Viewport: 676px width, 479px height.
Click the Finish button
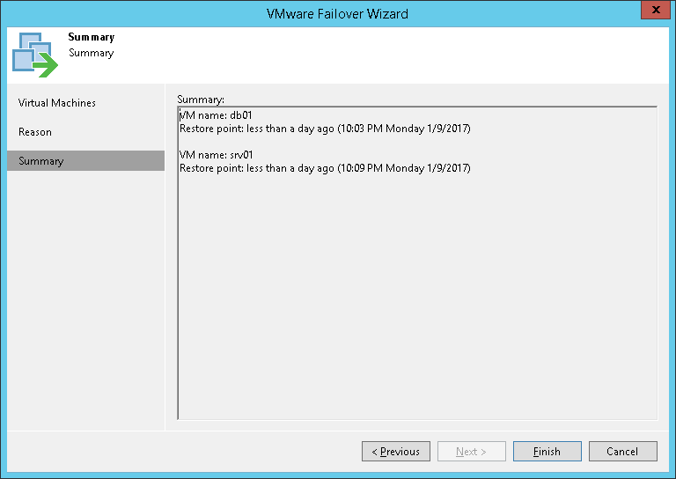click(547, 452)
